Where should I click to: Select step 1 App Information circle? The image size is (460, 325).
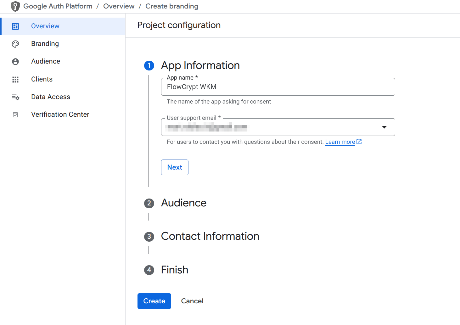pos(149,65)
